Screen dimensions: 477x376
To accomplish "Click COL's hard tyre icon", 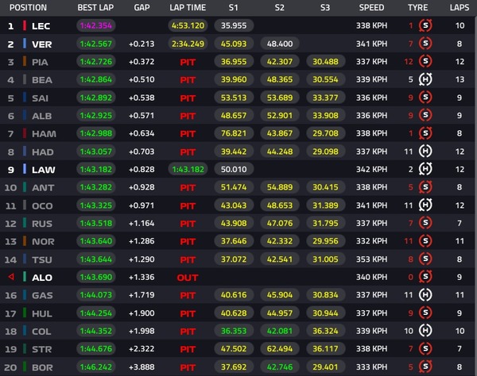I will click(425, 331).
